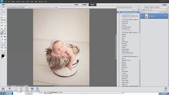Select the Crop tool

(x=2, y=47)
